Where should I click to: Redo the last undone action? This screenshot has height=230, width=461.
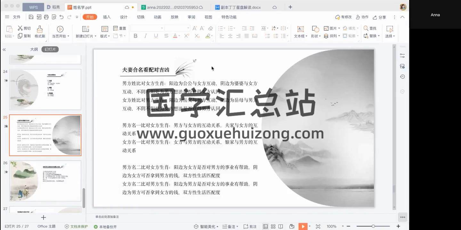[69, 17]
